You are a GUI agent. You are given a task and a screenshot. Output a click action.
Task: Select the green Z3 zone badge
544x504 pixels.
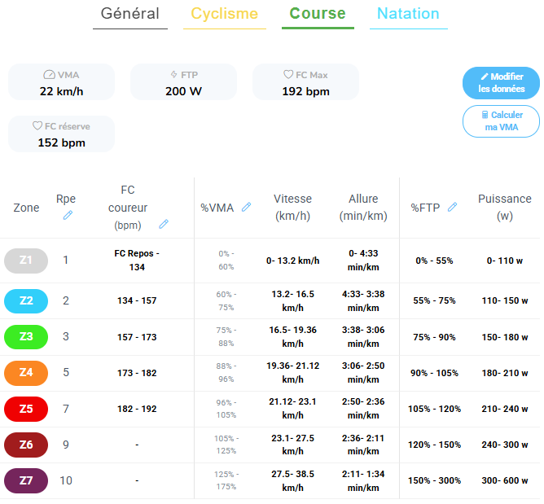[26, 337]
